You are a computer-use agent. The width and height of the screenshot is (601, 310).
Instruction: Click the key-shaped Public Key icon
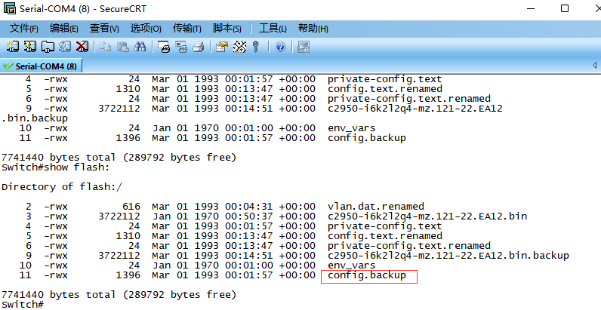(257, 47)
